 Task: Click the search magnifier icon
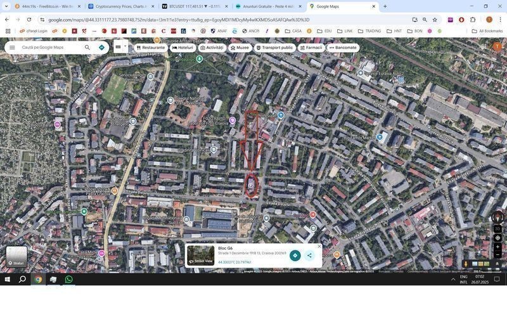pyautogui.click(x=87, y=48)
